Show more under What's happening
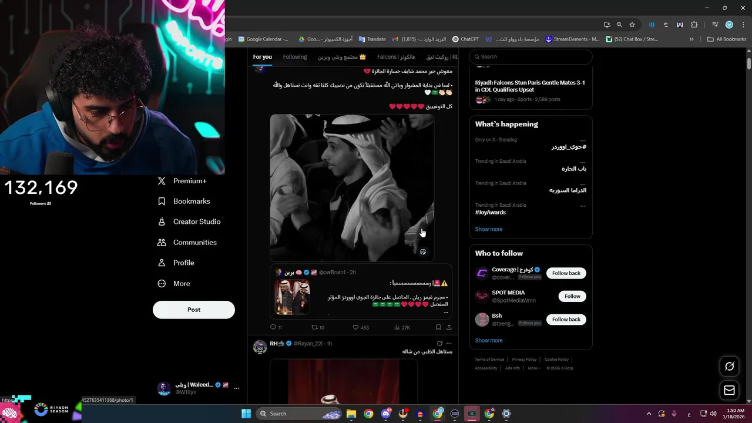 click(x=489, y=229)
